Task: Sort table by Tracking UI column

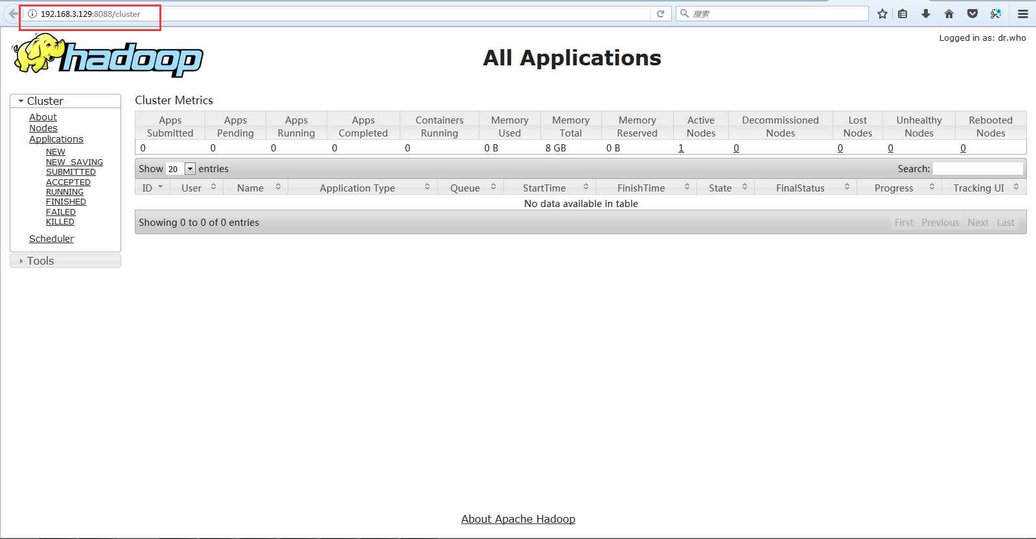Action: 984,188
